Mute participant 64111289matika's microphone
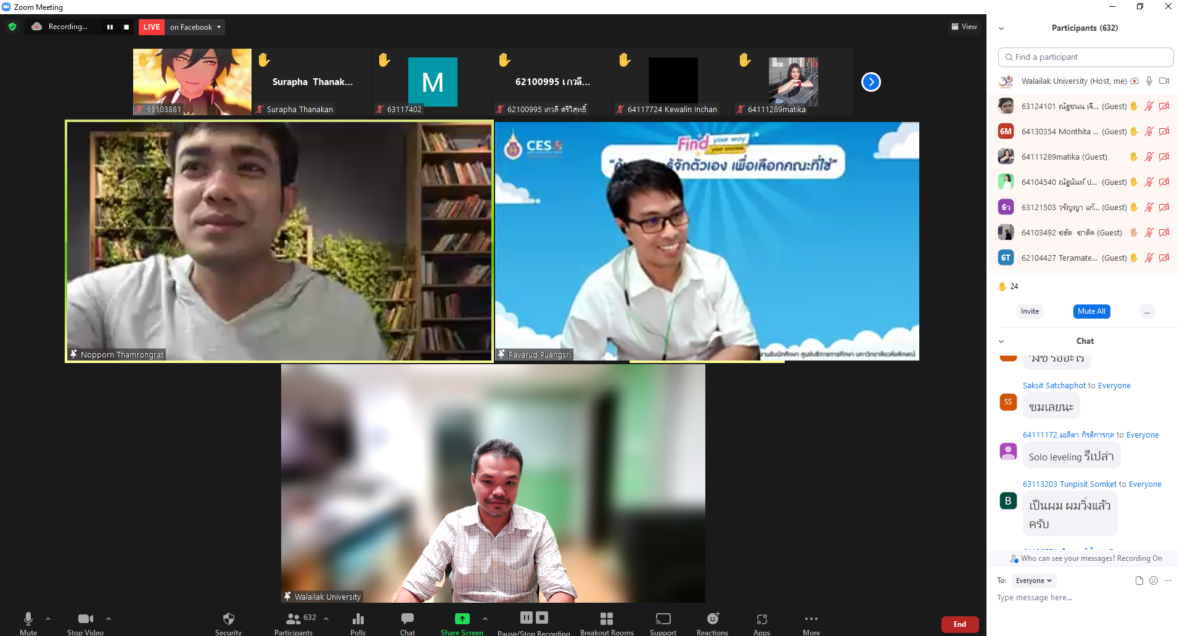The width and height of the screenshot is (1177, 636). [1149, 157]
